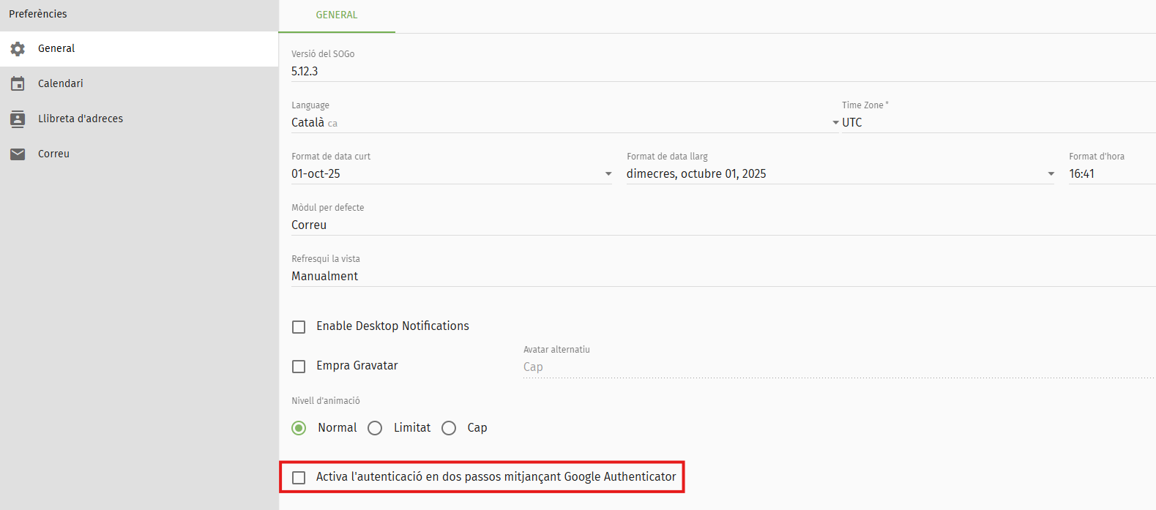Expand the Format de data curt dropdown
1156x510 pixels.
click(451, 174)
